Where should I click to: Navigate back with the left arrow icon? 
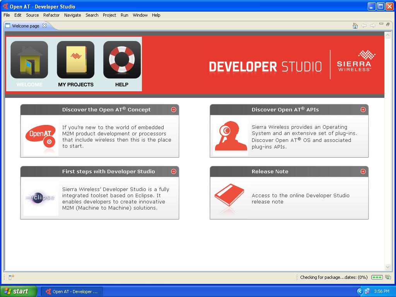[364, 26]
